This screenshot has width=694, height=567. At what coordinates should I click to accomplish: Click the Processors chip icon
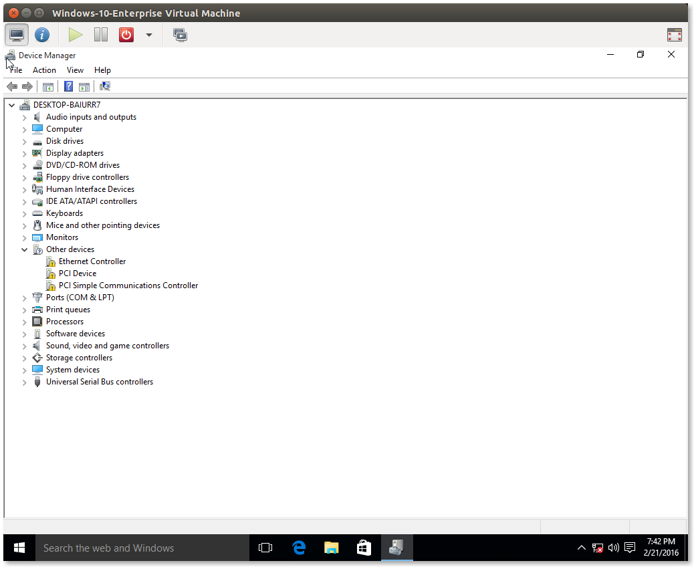pos(37,322)
